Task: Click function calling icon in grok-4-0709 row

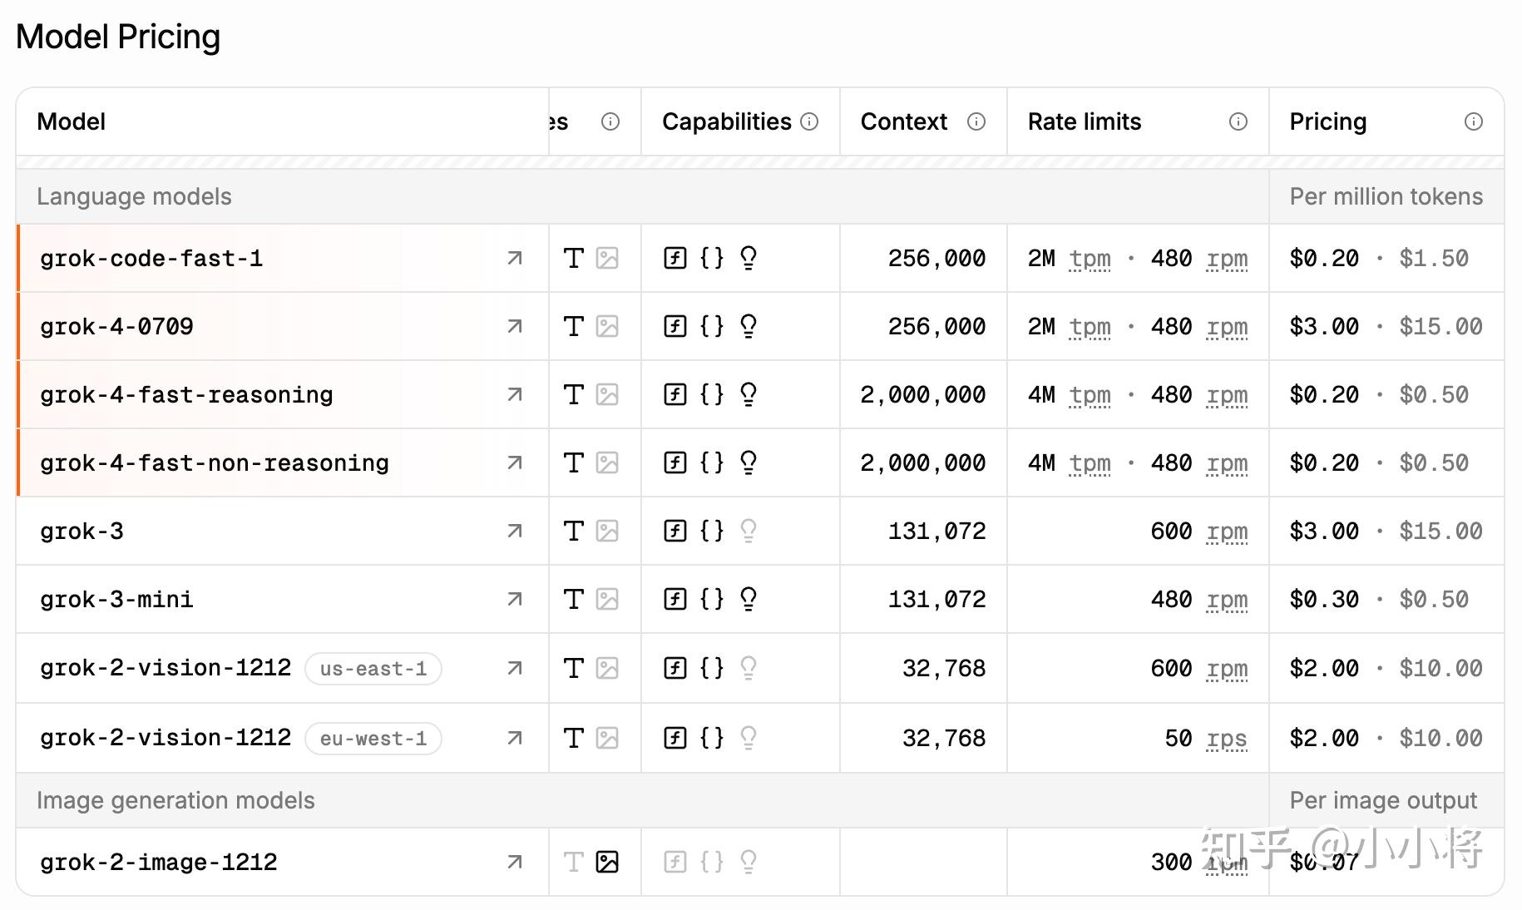Action: coord(675,326)
